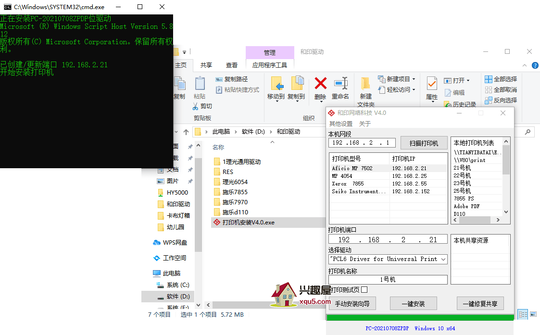
Task: Click the Up arrow navigation icon
Action: pos(186,132)
